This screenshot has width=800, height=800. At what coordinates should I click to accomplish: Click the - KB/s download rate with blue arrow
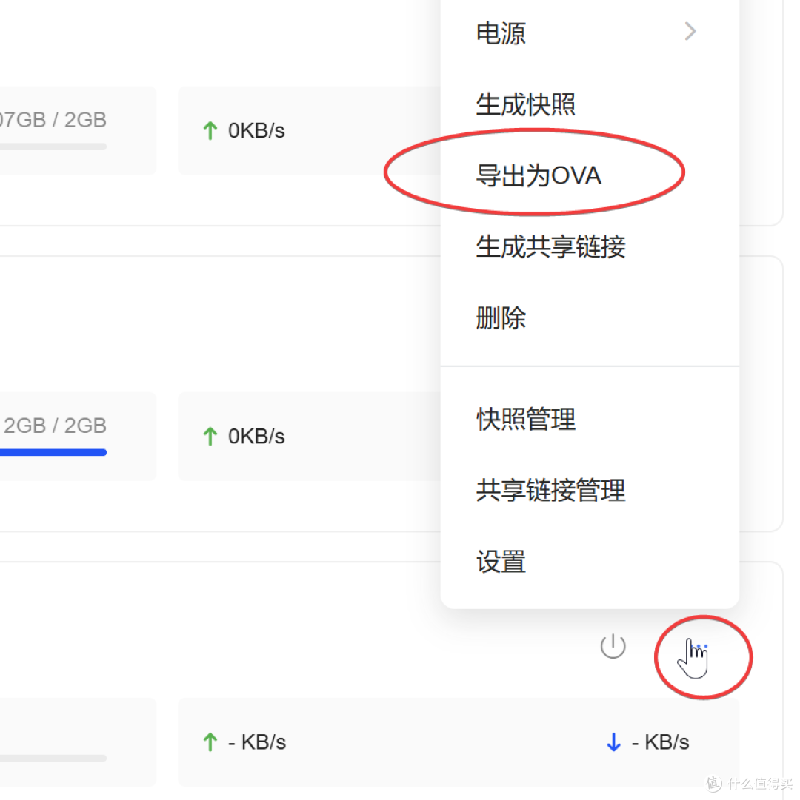click(x=660, y=742)
